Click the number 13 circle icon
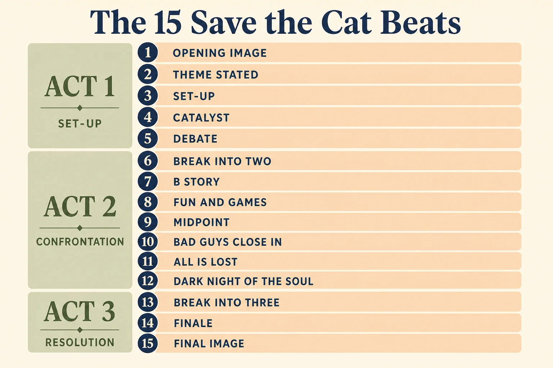The width and height of the screenshot is (553, 368). (x=148, y=302)
